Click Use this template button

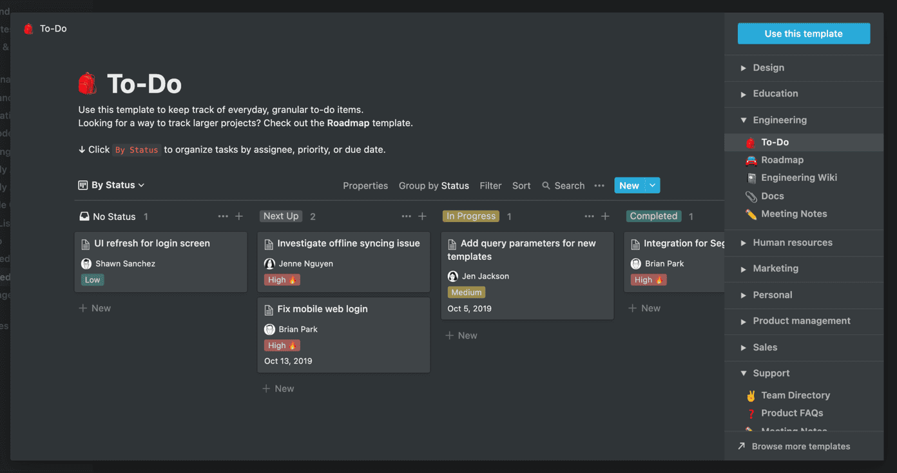click(804, 33)
